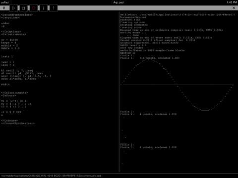Click the hash symbol toolbar button

(x=4, y=8)
